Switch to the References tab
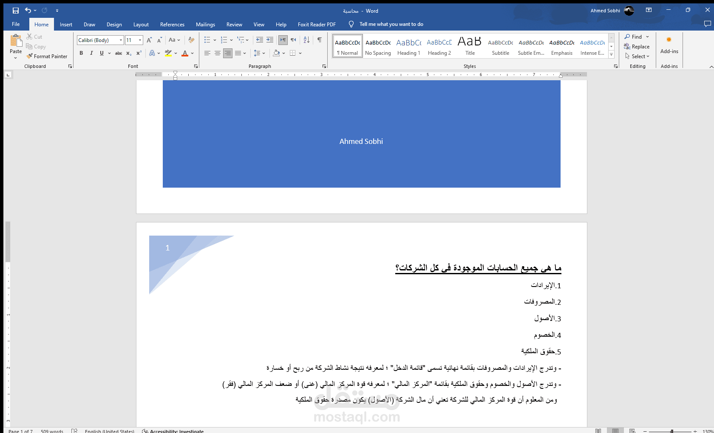Image resolution: width=714 pixels, height=433 pixels. [x=172, y=25]
